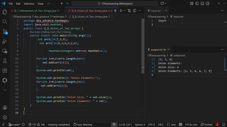Click the Debug main code lens
This screenshot has width=227, height=127.
tap(49, 32)
